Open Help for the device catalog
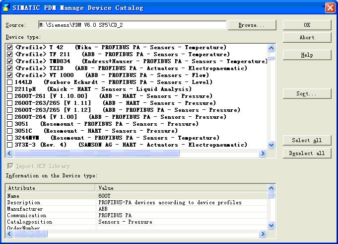Screen dimensions: 338x244 click(x=307, y=55)
